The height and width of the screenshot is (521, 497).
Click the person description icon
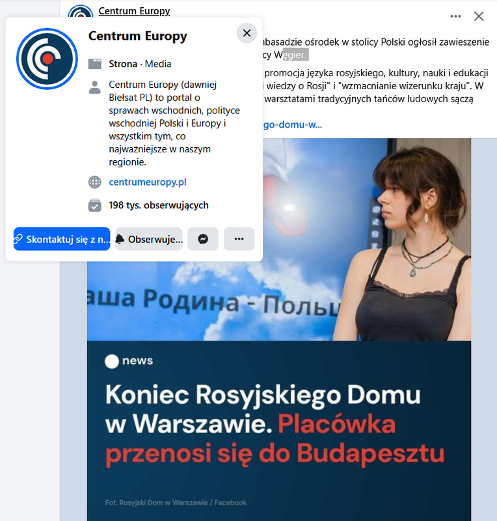(x=94, y=87)
